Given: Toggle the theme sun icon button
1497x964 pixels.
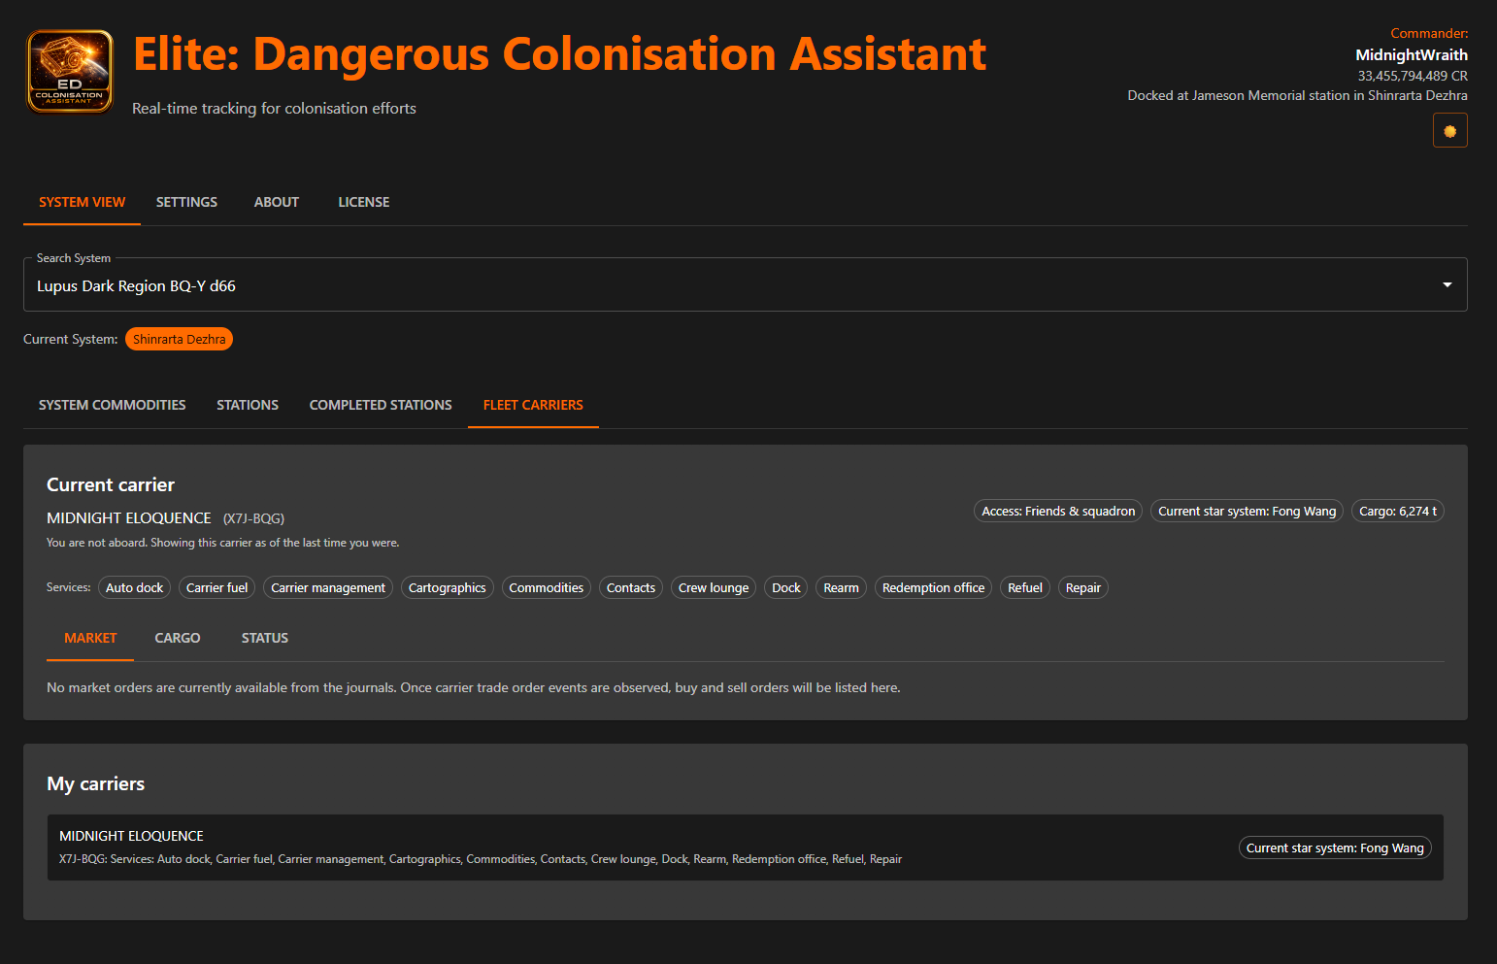Looking at the screenshot, I should coord(1449,130).
